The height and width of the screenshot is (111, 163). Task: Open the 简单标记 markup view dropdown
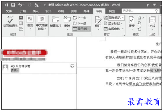[x=116, y=18]
